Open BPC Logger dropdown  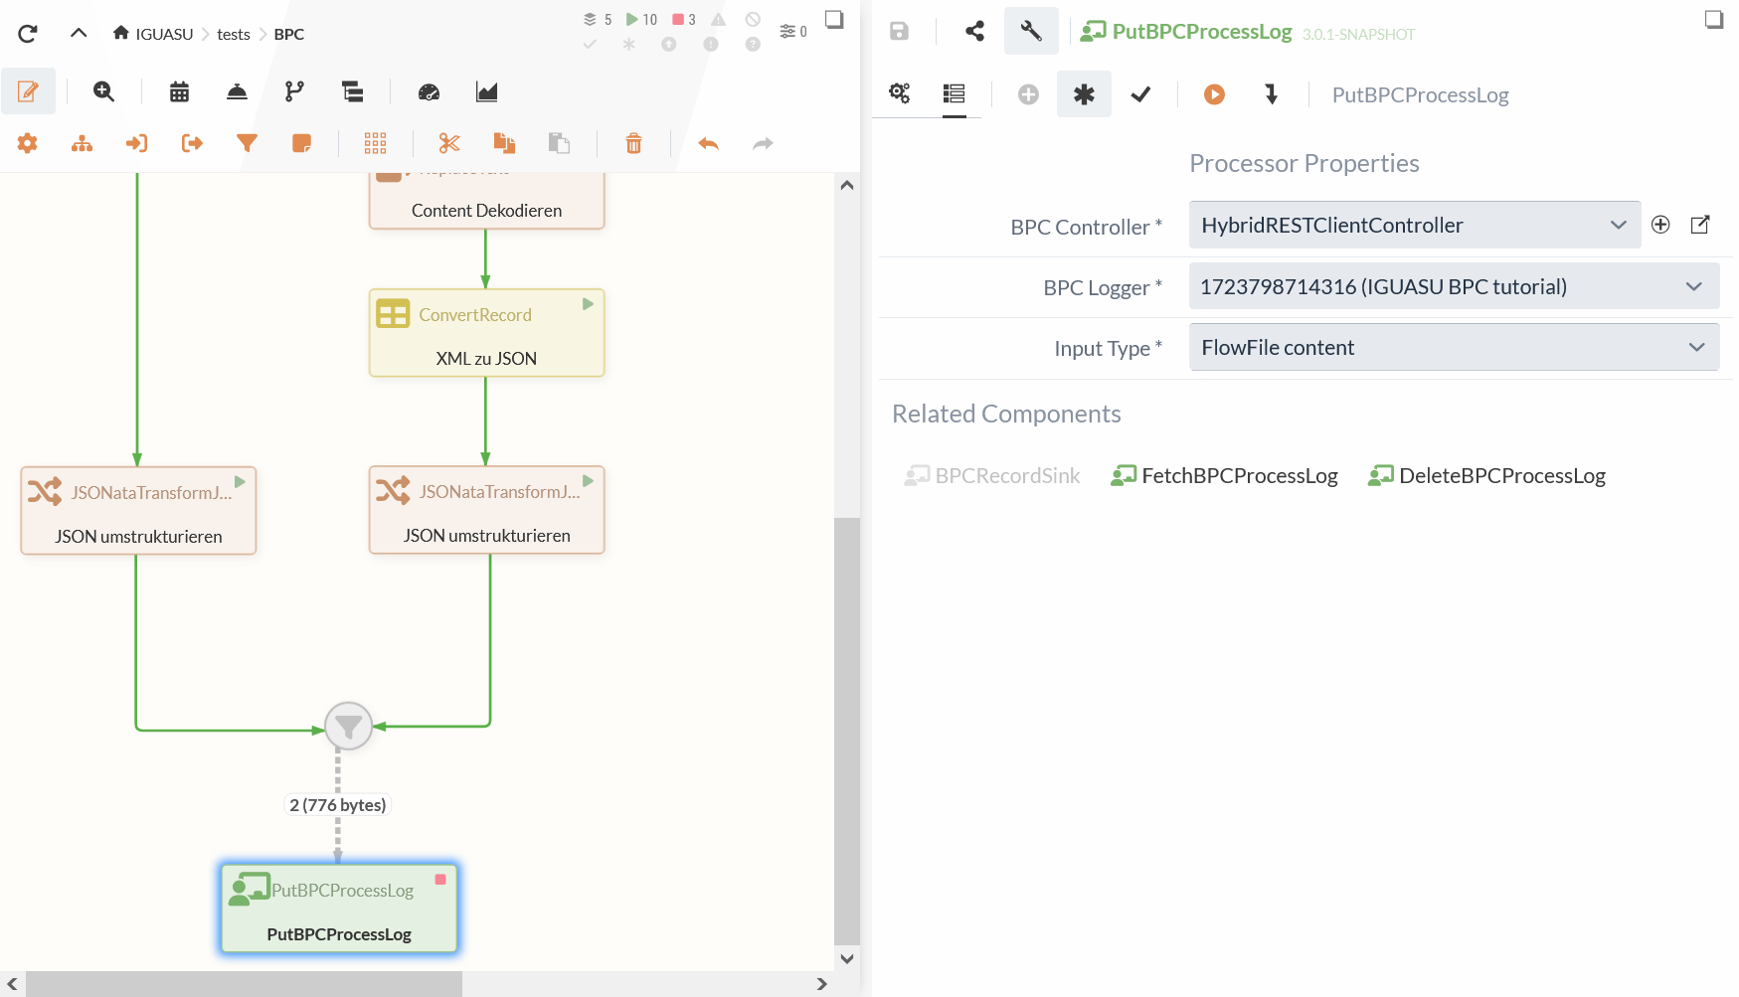click(x=1454, y=287)
